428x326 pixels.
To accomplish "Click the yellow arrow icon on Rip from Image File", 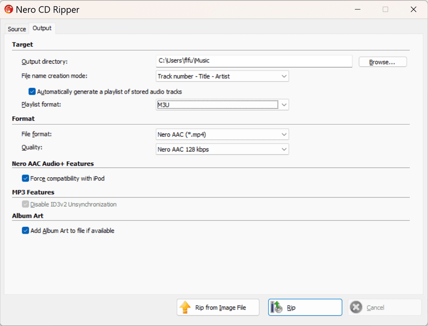I will coord(186,307).
